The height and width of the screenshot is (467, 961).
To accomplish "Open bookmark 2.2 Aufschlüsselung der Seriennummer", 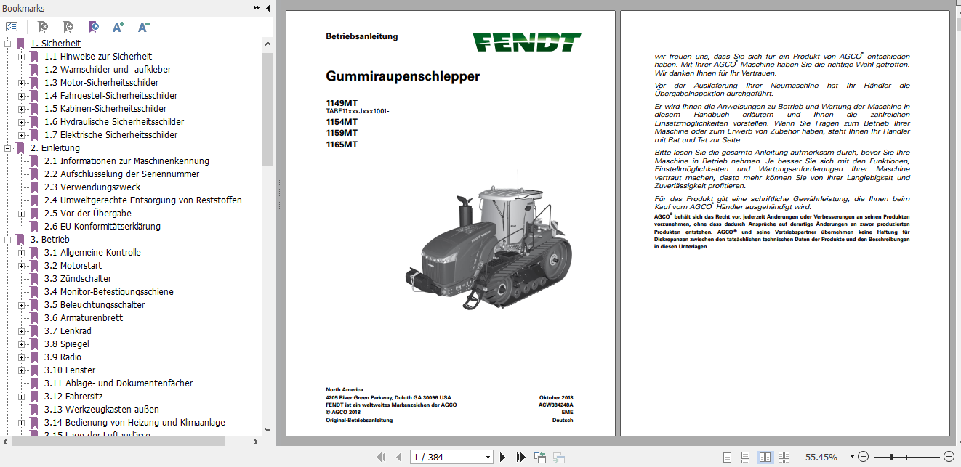I will 121,174.
